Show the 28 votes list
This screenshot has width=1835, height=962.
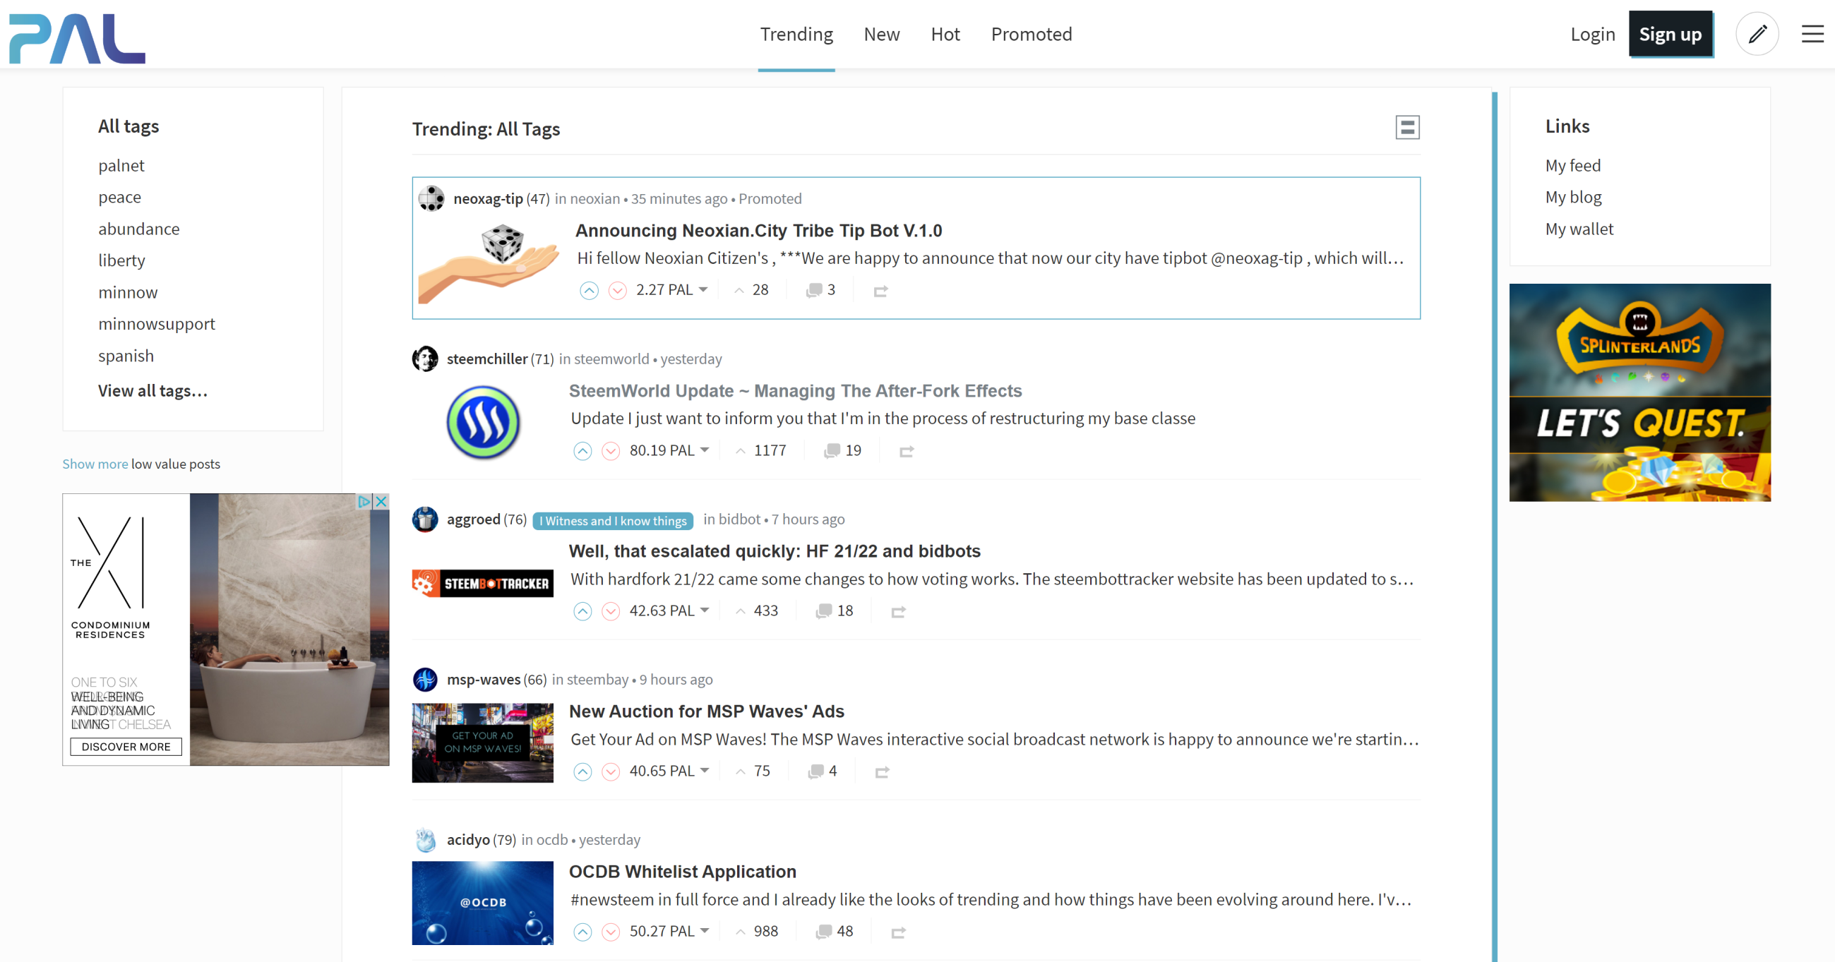pos(751,290)
